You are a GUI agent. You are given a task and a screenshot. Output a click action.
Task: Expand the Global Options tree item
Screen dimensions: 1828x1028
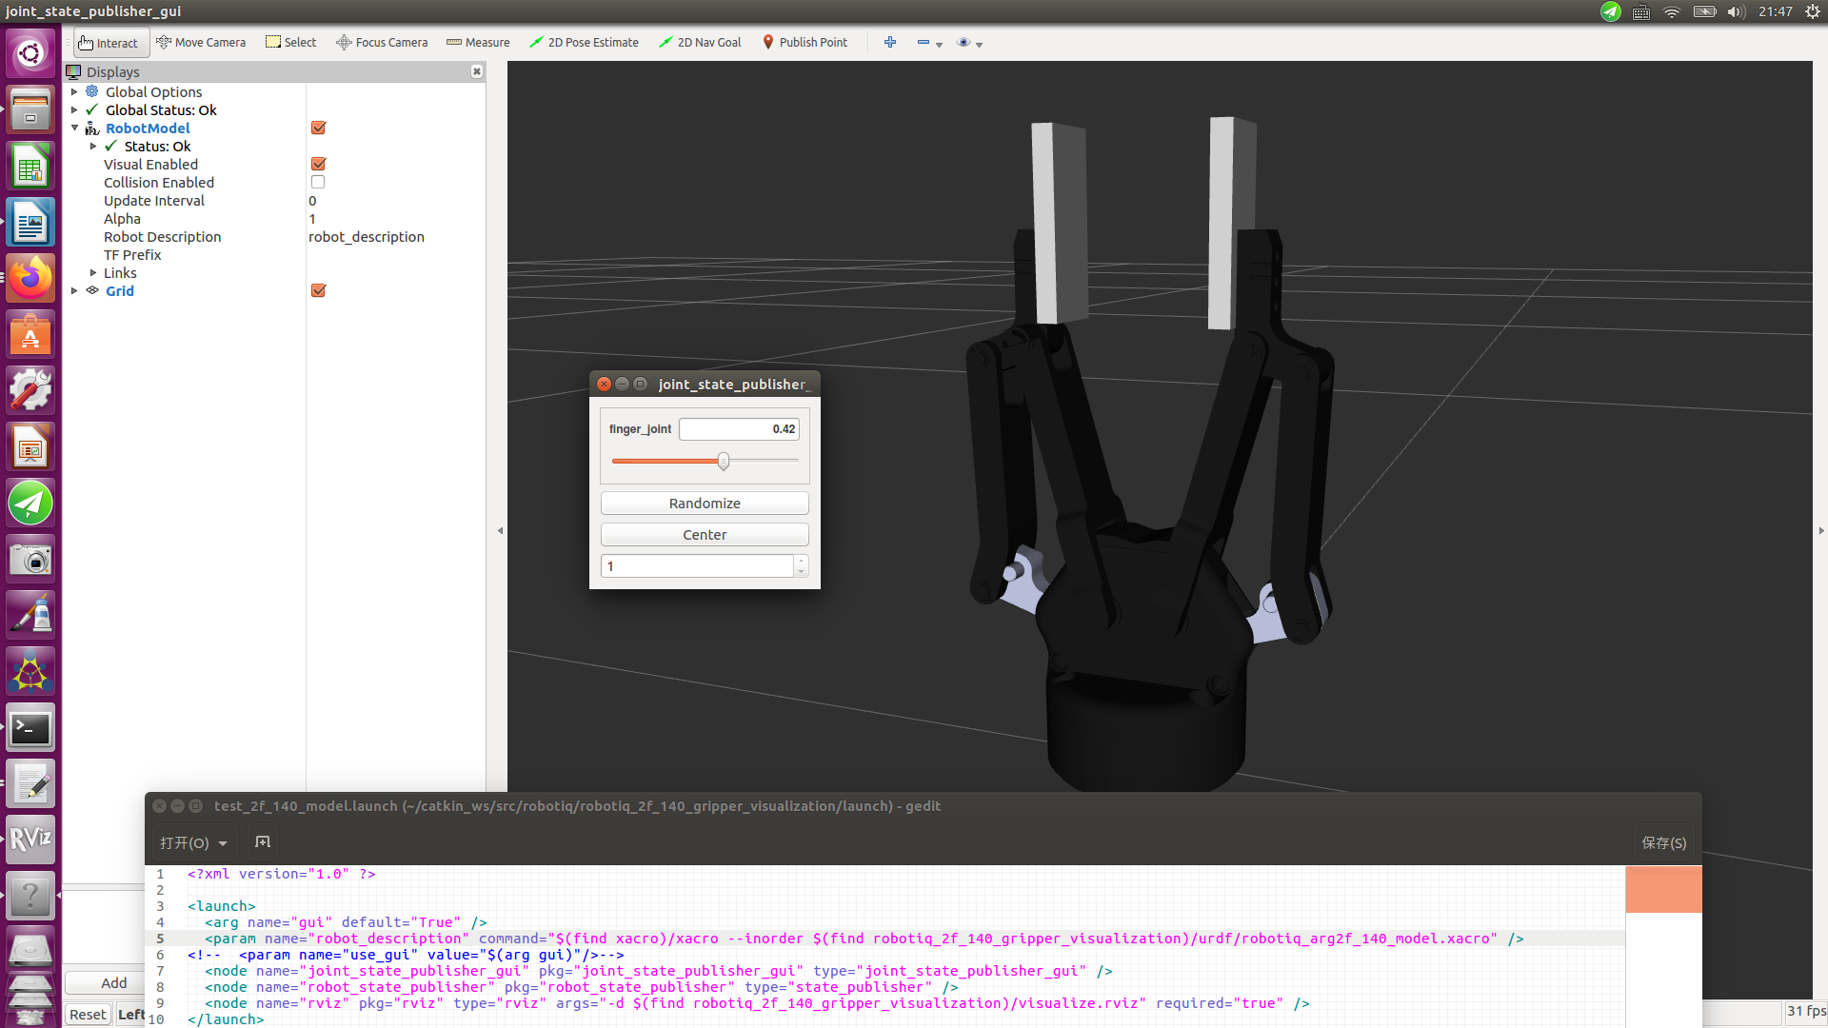click(x=75, y=92)
